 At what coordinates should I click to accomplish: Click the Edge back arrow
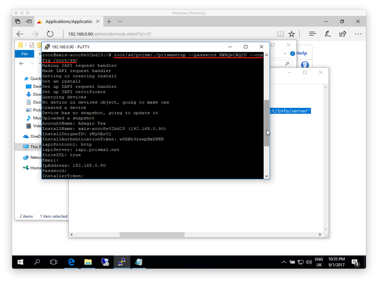click(x=20, y=34)
